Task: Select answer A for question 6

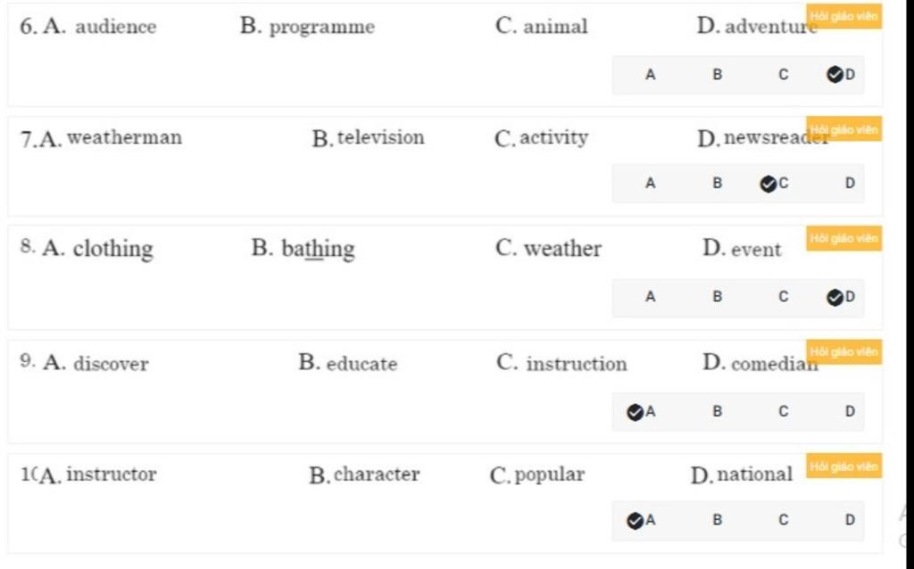Action: pyautogui.click(x=650, y=75)
